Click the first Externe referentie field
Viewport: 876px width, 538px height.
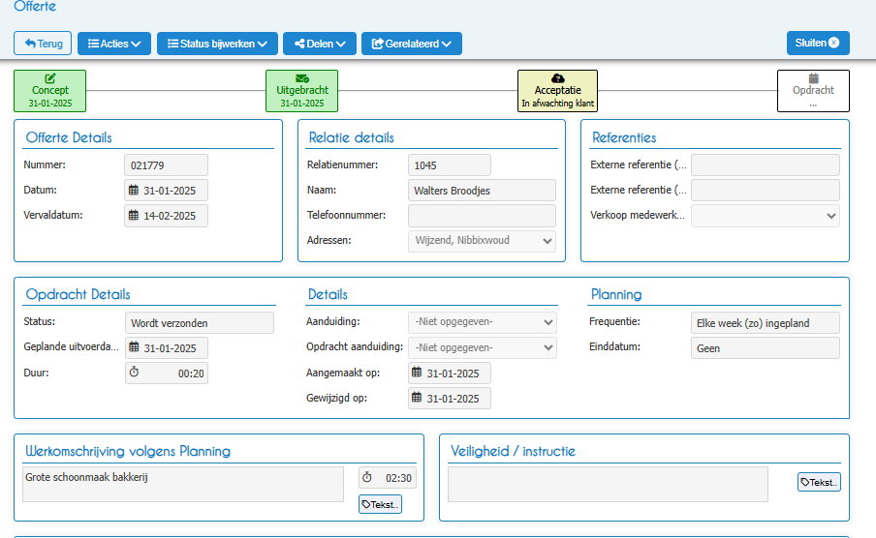[766, 165]
